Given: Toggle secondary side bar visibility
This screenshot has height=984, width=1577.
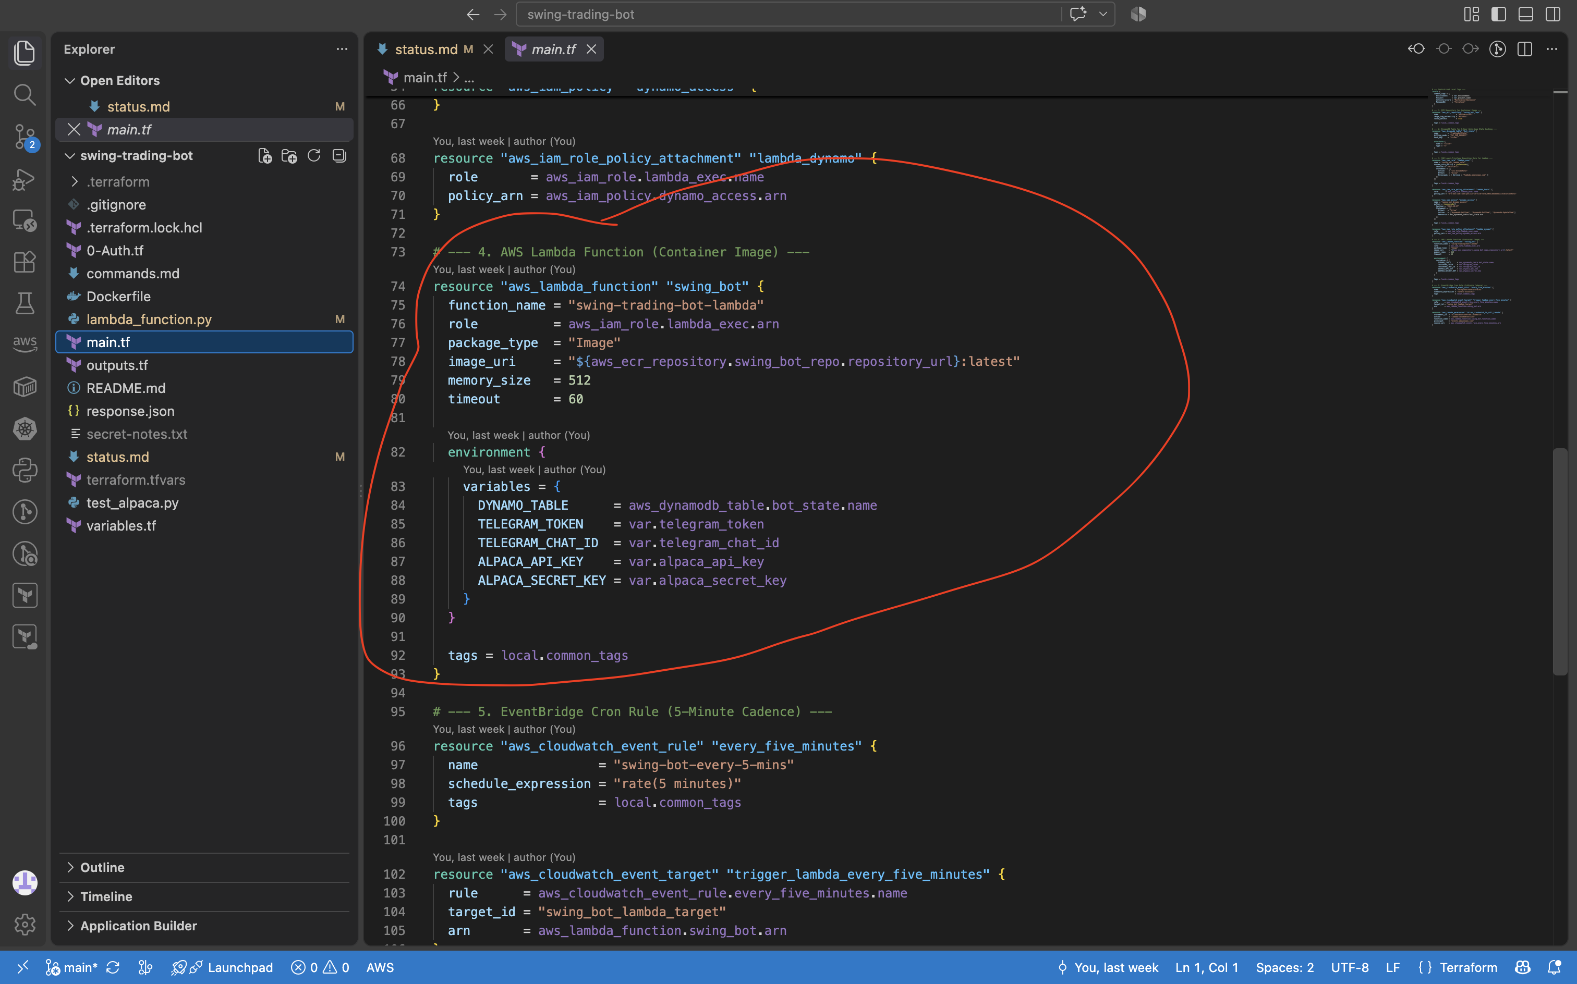Looking at the screenshot, I should tap(1553, 14).
